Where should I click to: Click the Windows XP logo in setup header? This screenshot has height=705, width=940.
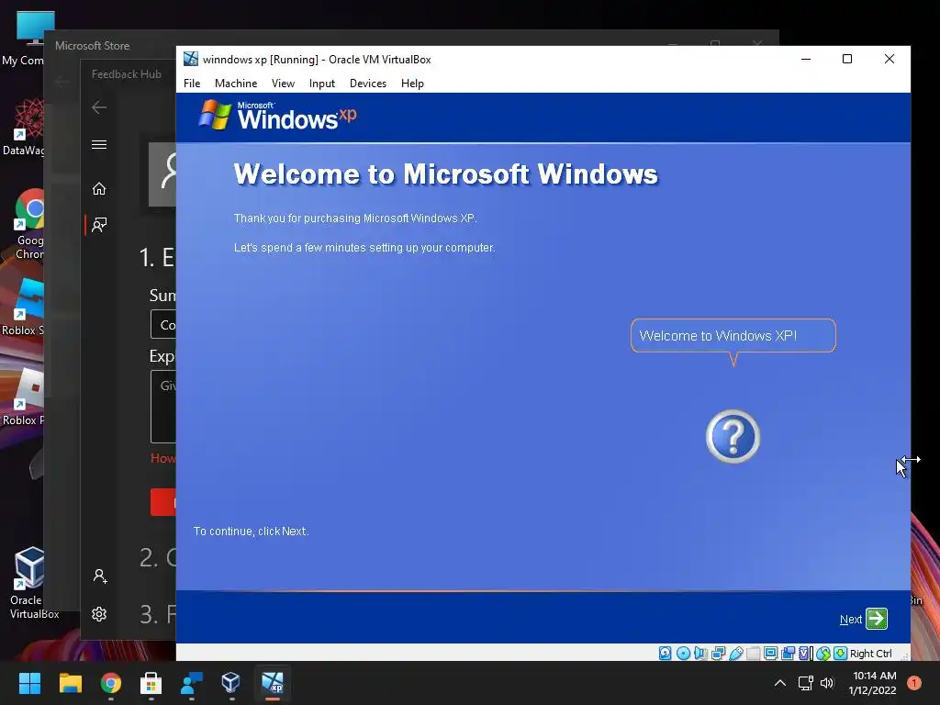277,115
